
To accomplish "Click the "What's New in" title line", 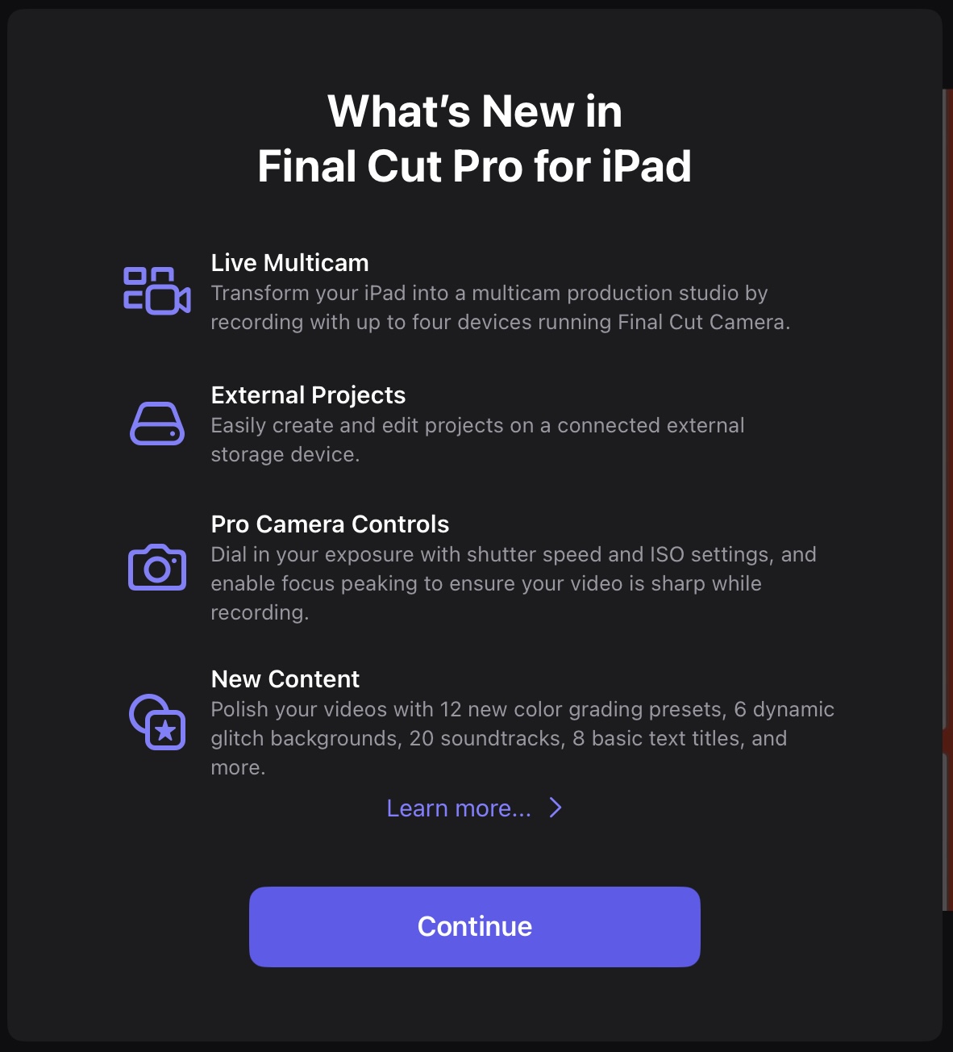I will 475,111.
